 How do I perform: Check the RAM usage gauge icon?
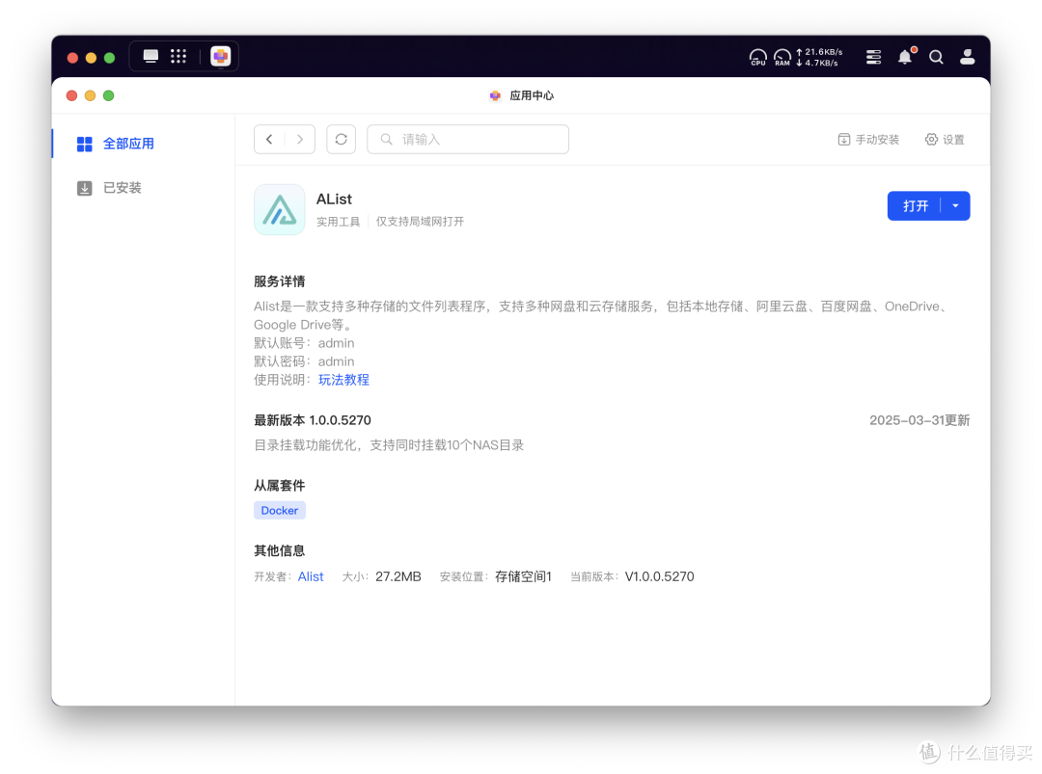click(x=782, y=57)
